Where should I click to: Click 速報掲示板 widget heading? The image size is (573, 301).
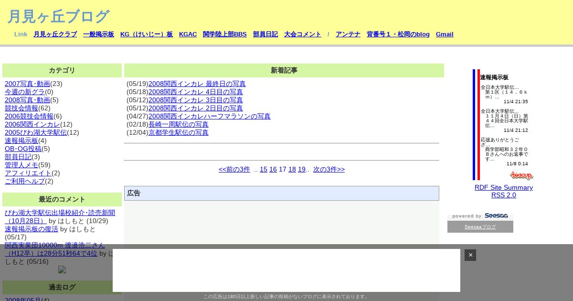click(x=494, y=77)
